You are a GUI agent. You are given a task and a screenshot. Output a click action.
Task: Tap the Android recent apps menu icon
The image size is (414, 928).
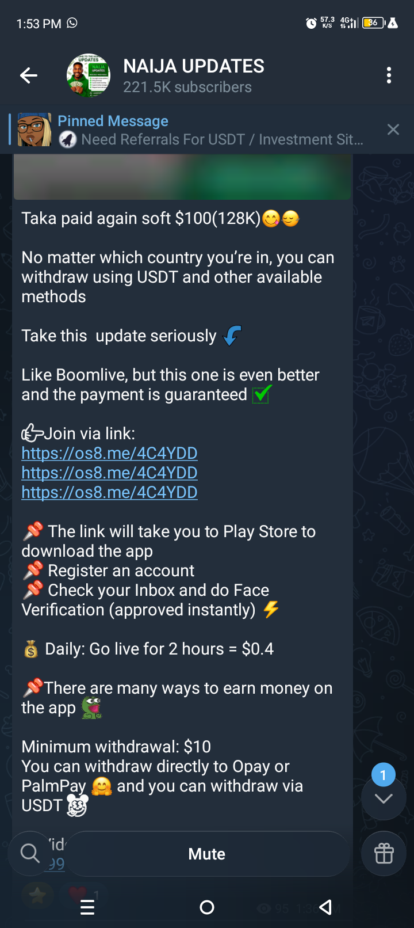point(87,907)
